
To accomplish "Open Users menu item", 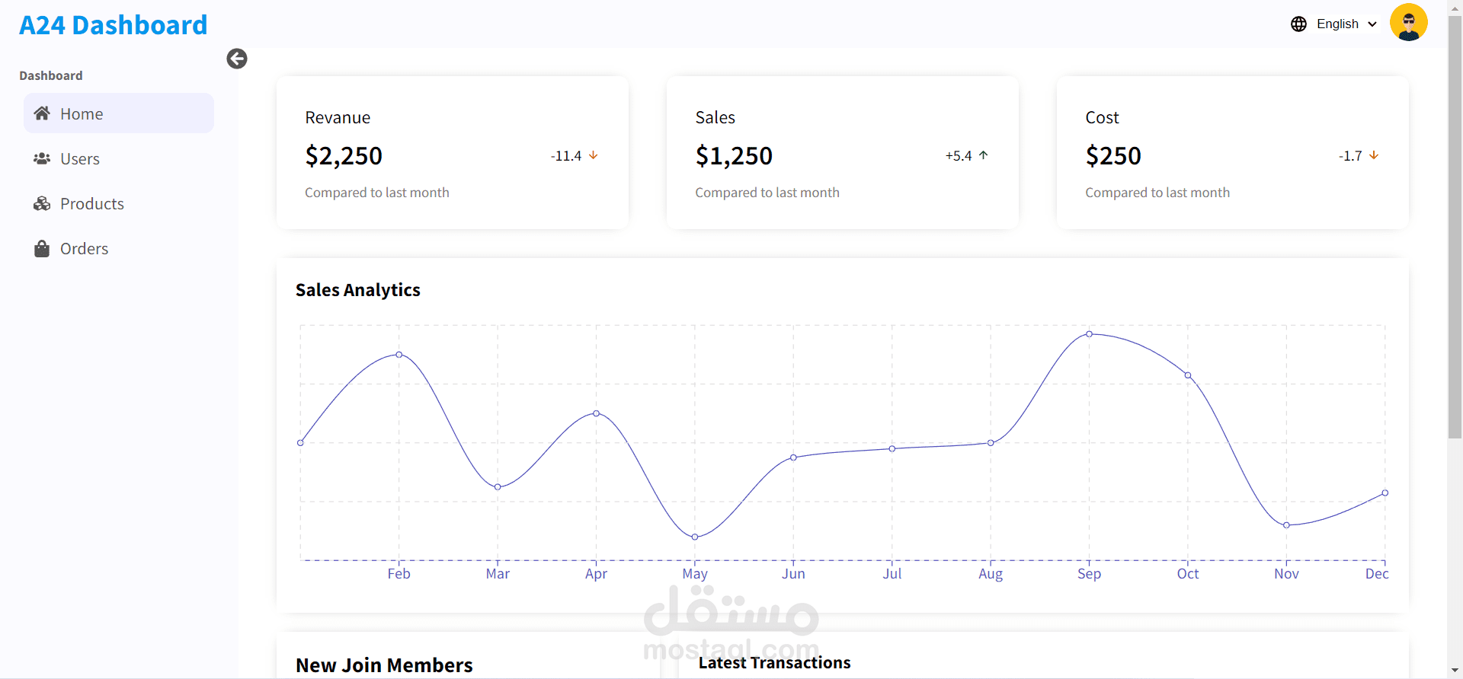I will coord(119,158).
